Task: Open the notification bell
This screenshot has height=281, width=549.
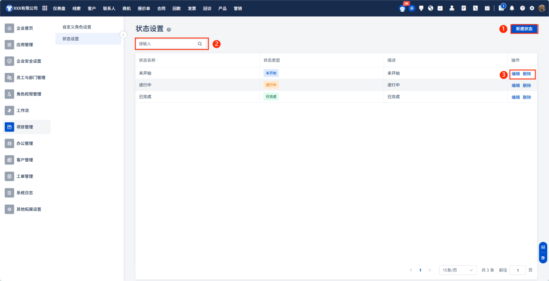Action: click(512, 8)
